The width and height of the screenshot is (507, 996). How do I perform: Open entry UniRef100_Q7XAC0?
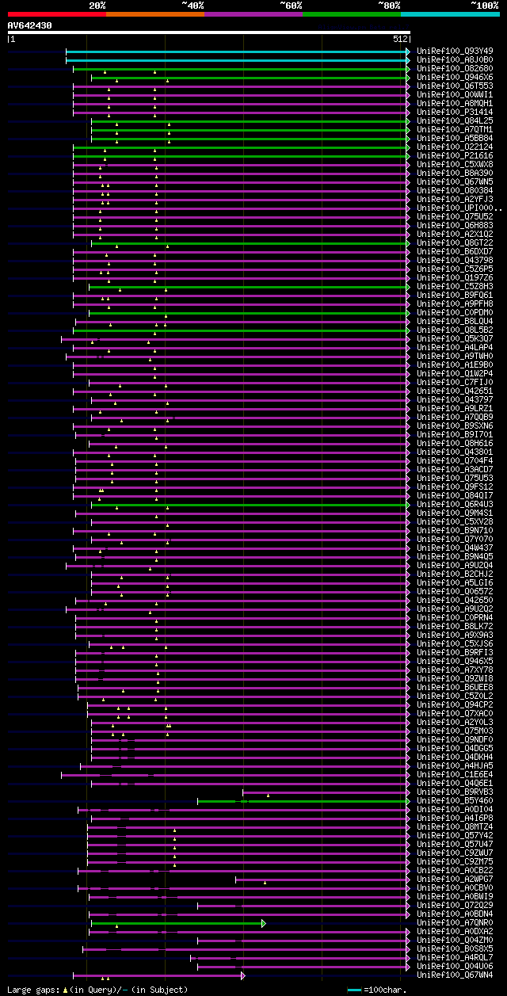(455, 714)
